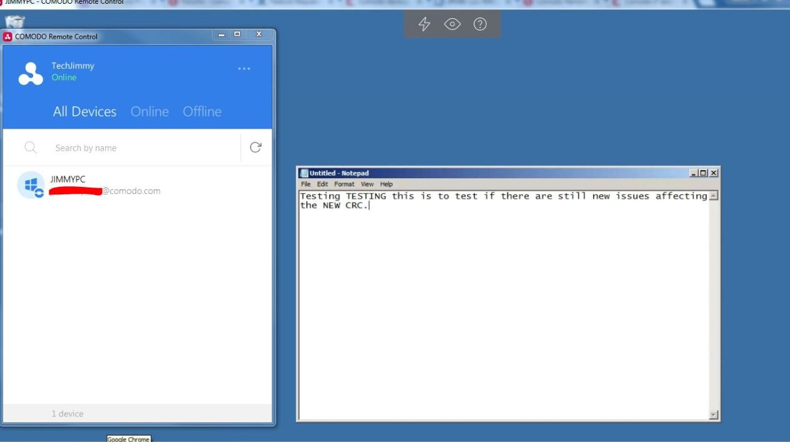Open the question mark help icon

[x=480, y=24]
